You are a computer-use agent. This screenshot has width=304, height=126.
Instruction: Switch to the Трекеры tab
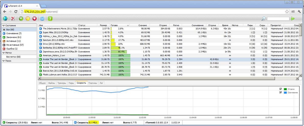pyautogui.click(x=62, y=83)
